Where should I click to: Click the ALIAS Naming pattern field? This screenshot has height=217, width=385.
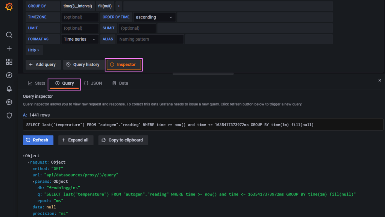pos(150,39)
